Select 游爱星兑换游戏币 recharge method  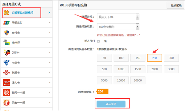coord(27,13)
